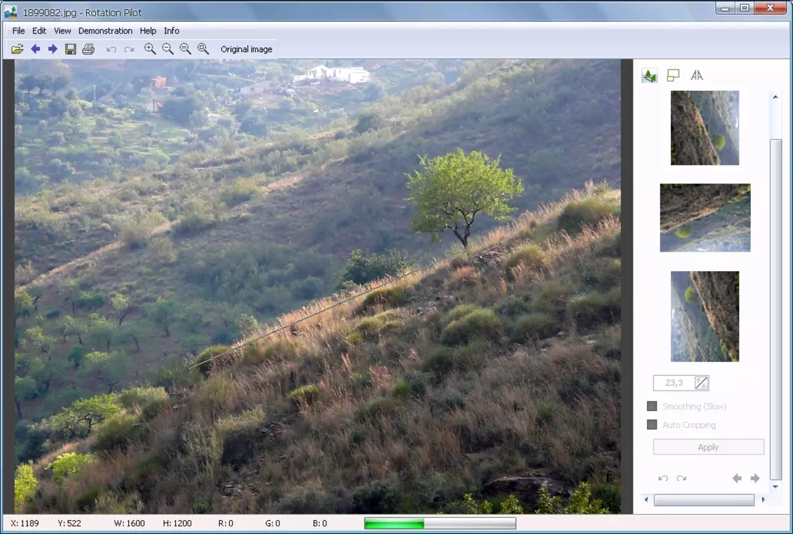Toggle the Smoothing (Slow) checkbox
This screenshot has width=793, height=534.
[x=652, y=406]
